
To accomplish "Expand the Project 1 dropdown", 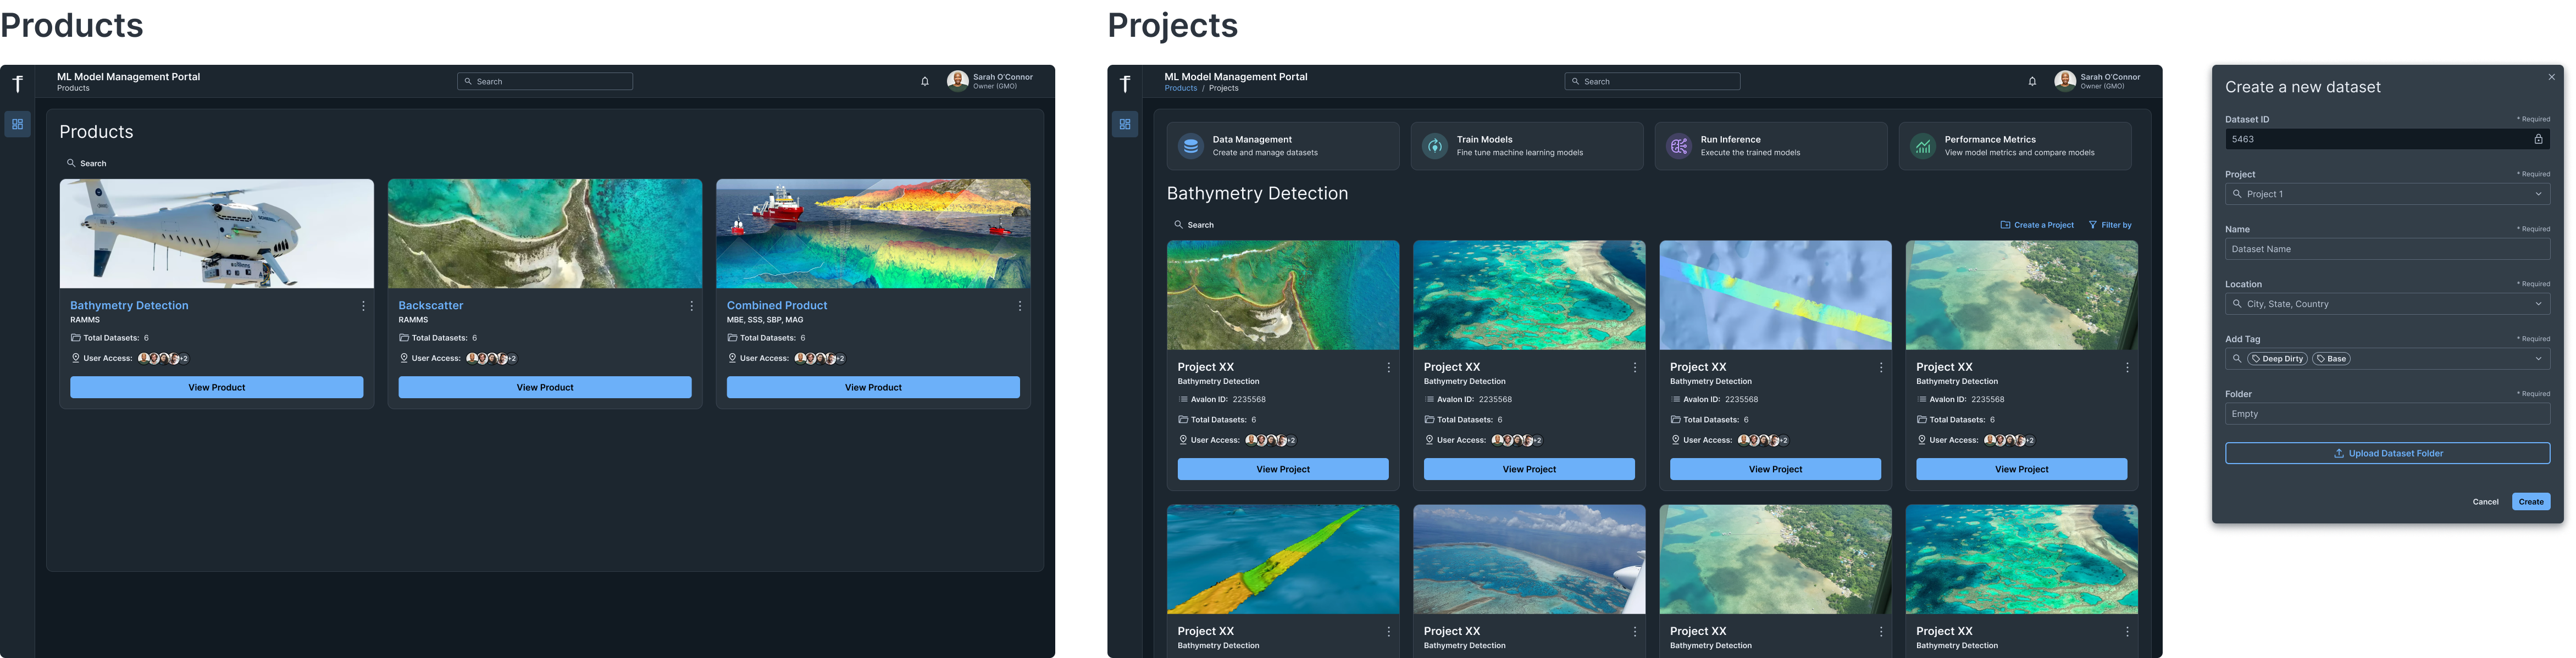I will (x=2538, y=194).
